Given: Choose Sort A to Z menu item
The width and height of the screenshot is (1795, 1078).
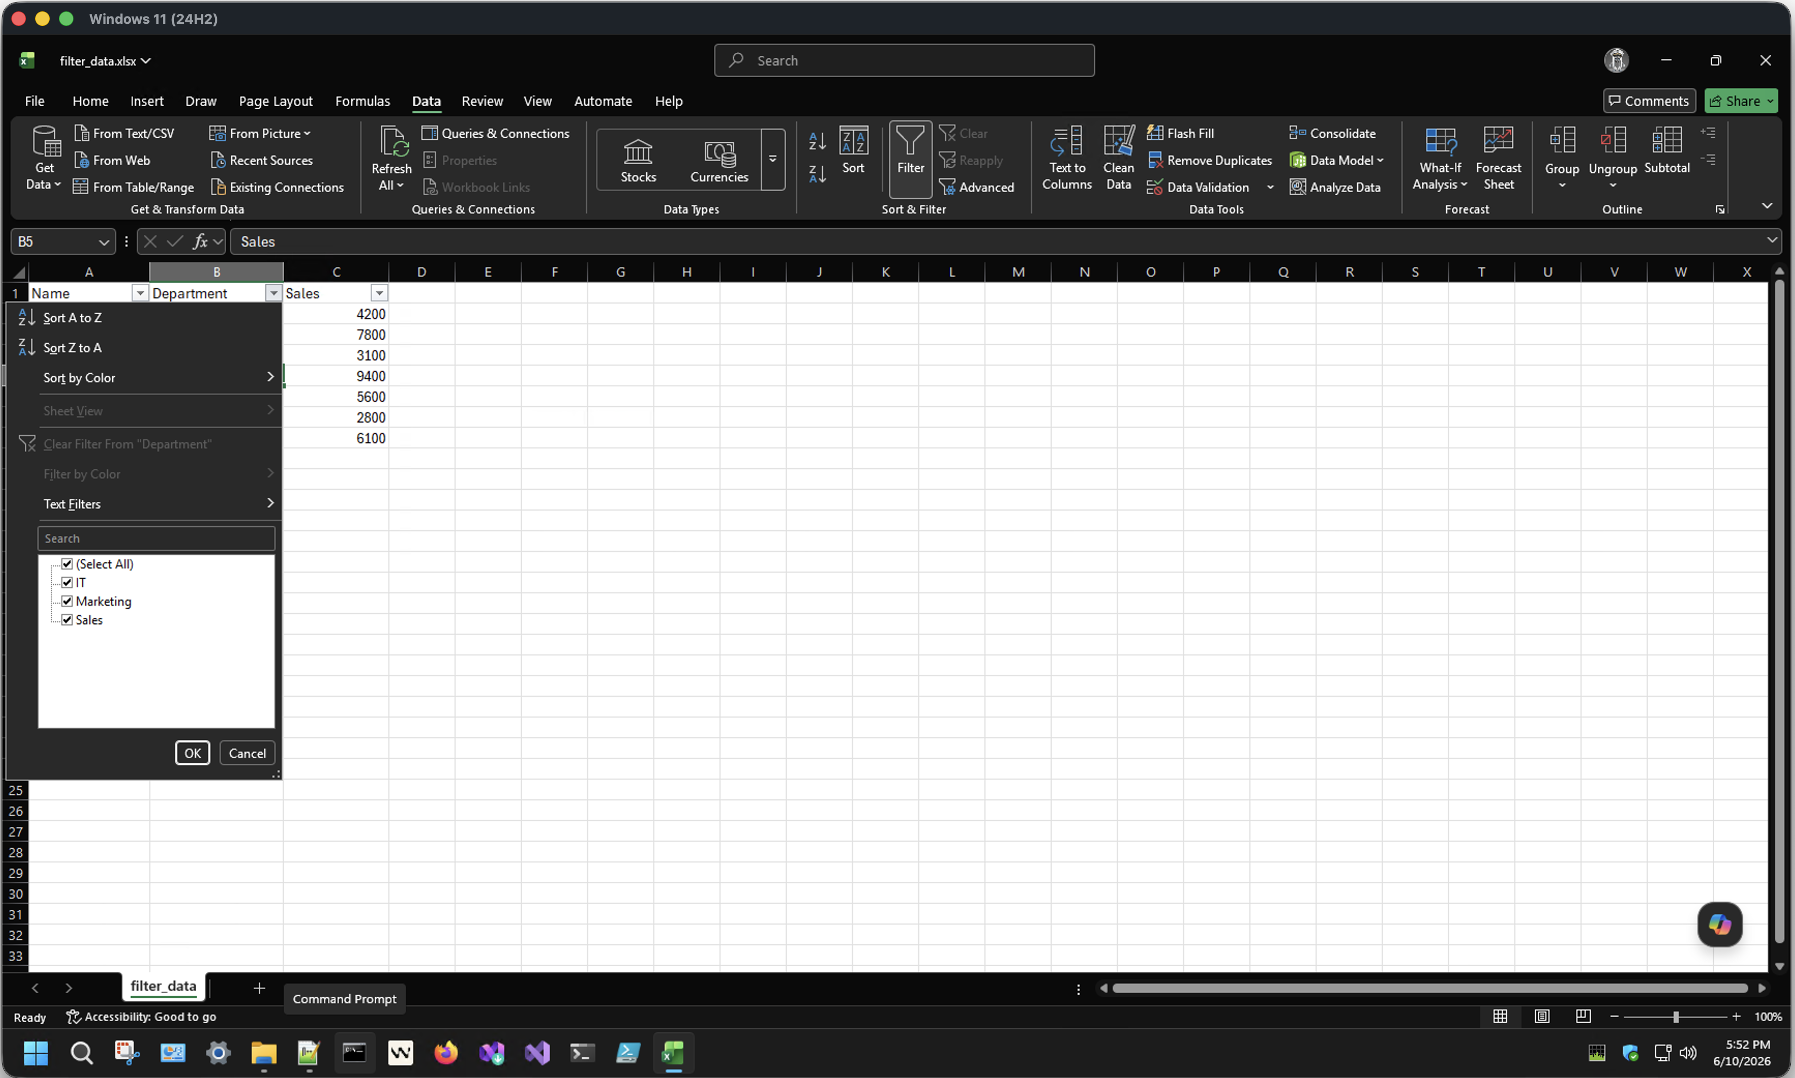Looking at the screenshot, I should (144, 317).
